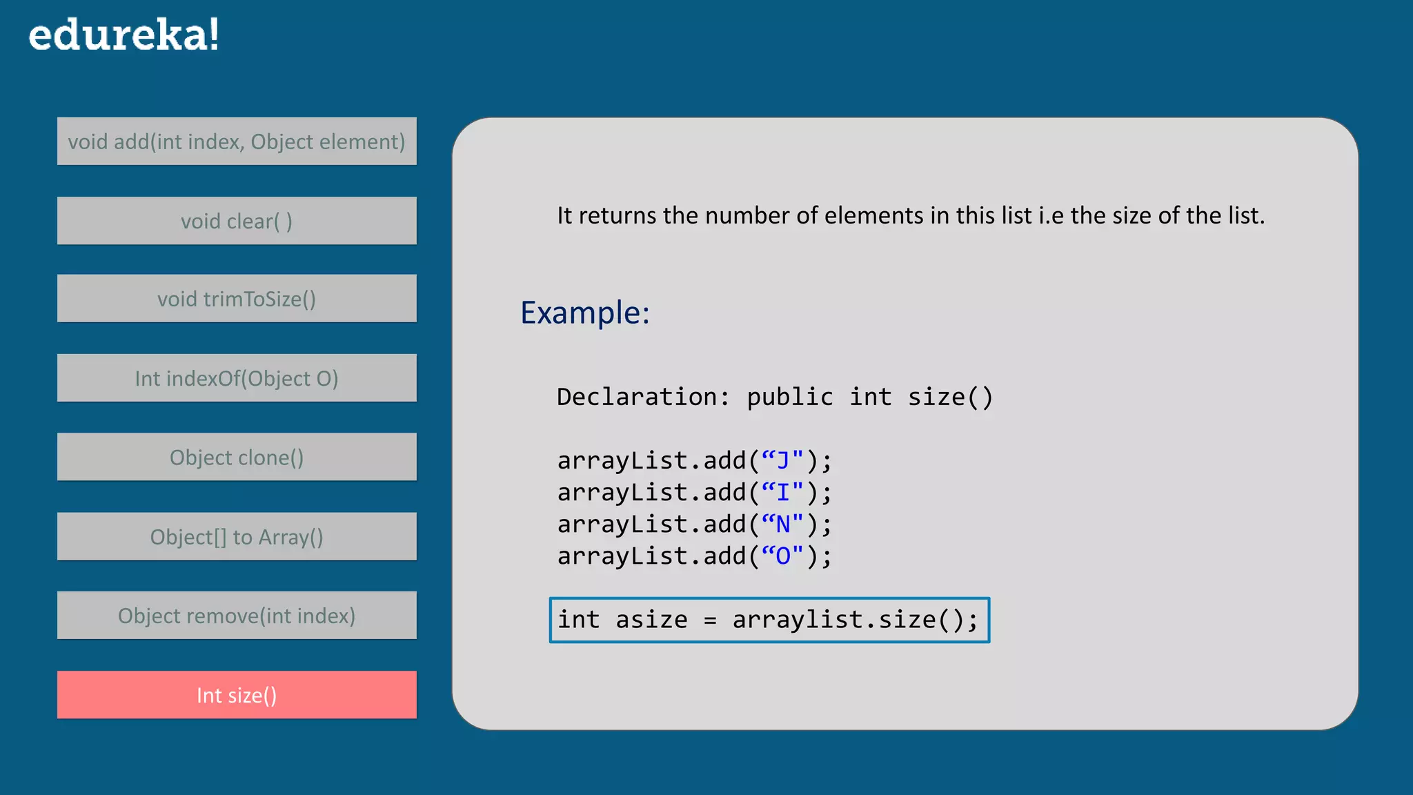Open the void trimToSize() method box
Viewport: 1413px width, 795px height.
(x=237, y=299)
